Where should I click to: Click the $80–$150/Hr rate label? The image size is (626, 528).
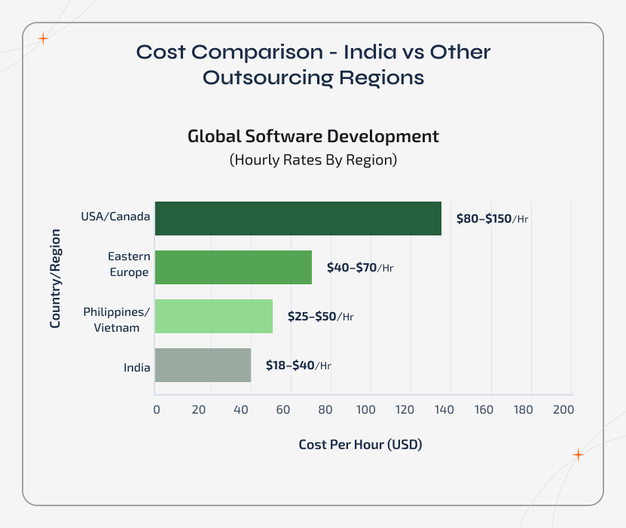pyautogui.click(x=493, y=219)
